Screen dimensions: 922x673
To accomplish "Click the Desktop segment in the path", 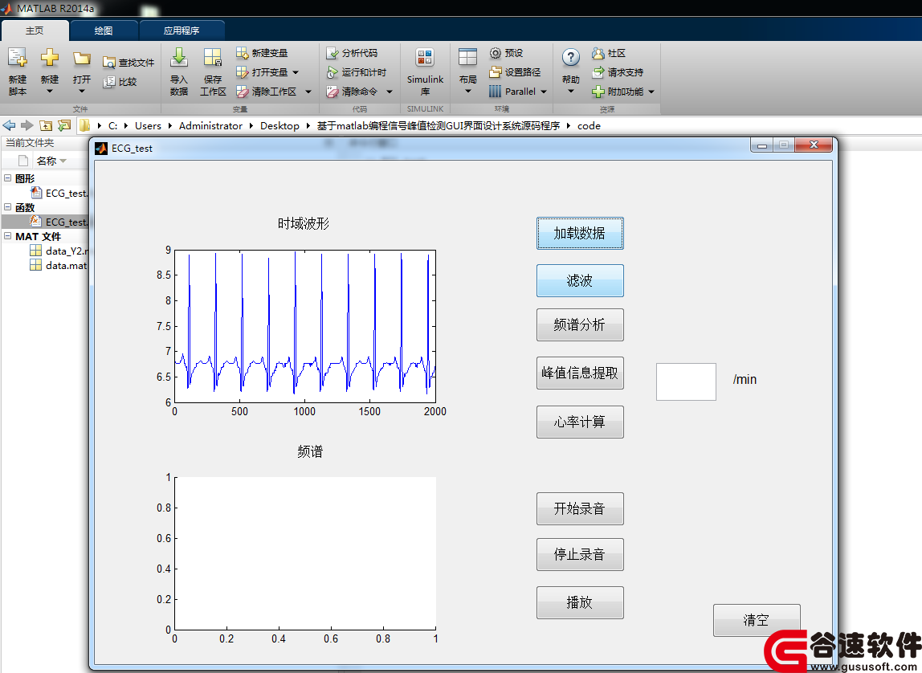I will [279, 126].
